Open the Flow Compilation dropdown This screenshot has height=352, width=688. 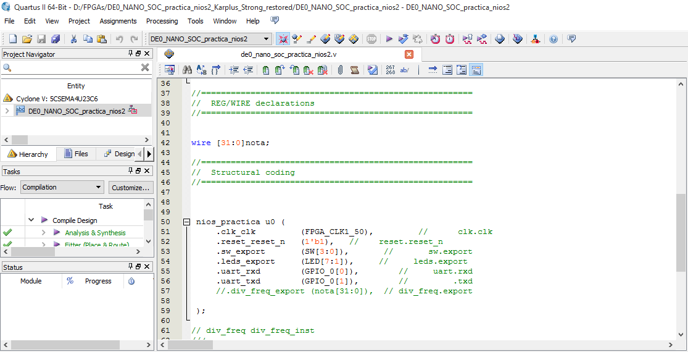[x=62, y=187]
